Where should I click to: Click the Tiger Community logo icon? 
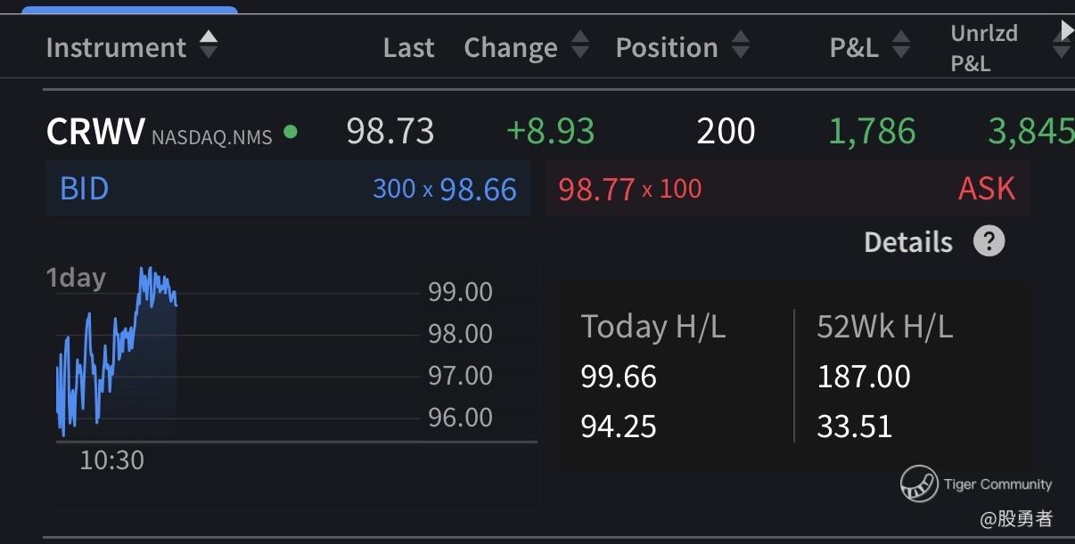click(918, 483)
